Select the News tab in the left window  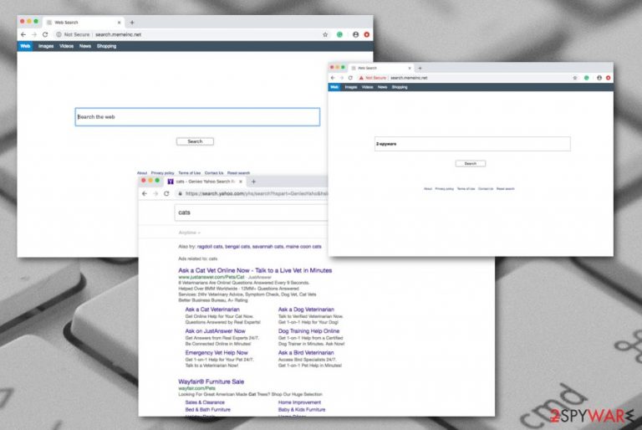85,46
